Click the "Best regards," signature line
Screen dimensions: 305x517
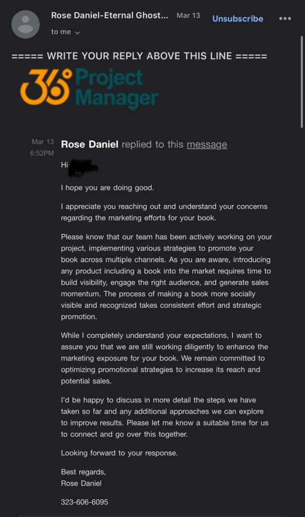83,472
